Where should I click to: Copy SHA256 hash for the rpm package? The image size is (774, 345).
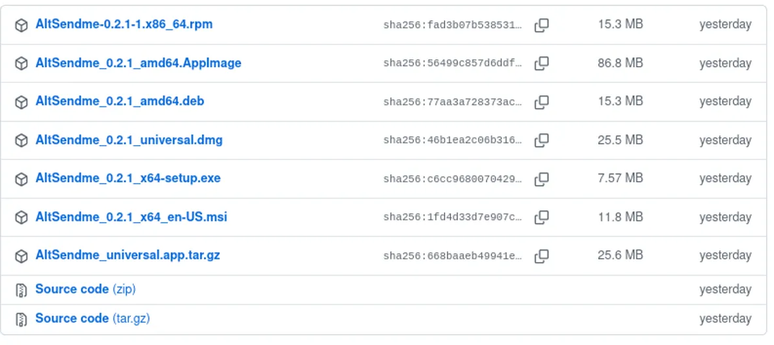coord(541,25)
